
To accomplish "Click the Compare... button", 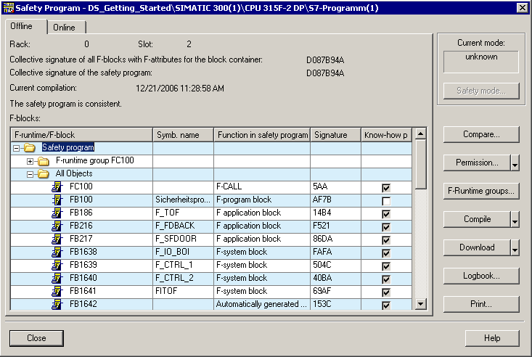I will click(x=481, y=134).
